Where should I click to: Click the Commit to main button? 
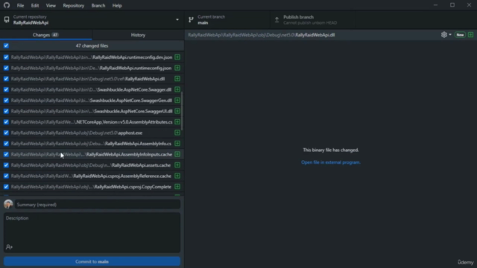click(92, 261)
